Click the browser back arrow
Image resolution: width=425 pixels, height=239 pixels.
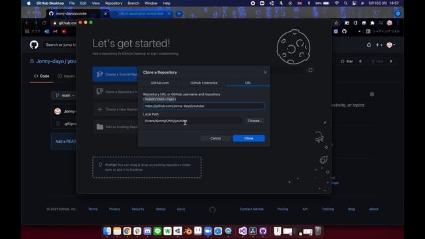[27, 23]
